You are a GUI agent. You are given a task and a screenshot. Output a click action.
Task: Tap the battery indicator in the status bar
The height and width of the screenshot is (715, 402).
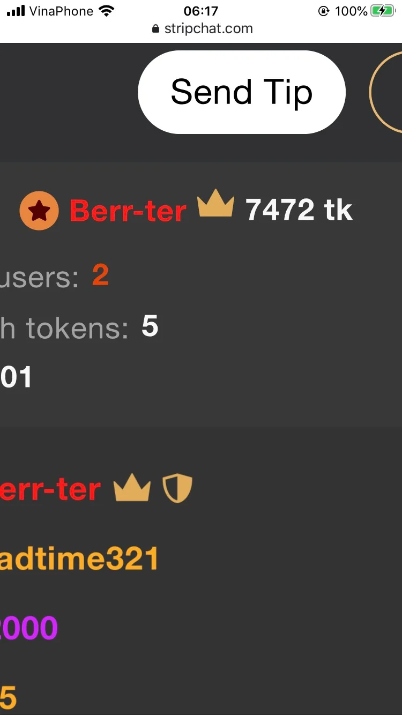382,11
